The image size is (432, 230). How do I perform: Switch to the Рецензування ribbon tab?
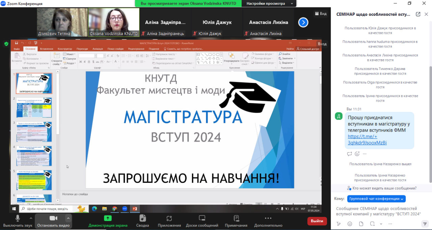[x=136, y=49]
